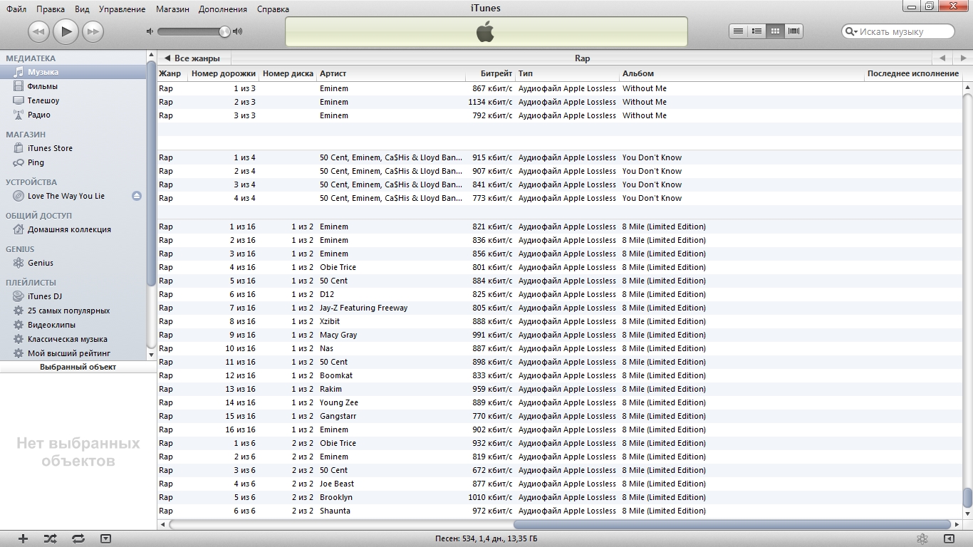Sort by the Артист column header
Image resolution: width=973 pixels, height=547 pixels.
pyautogui.click(x=390, y=73)
